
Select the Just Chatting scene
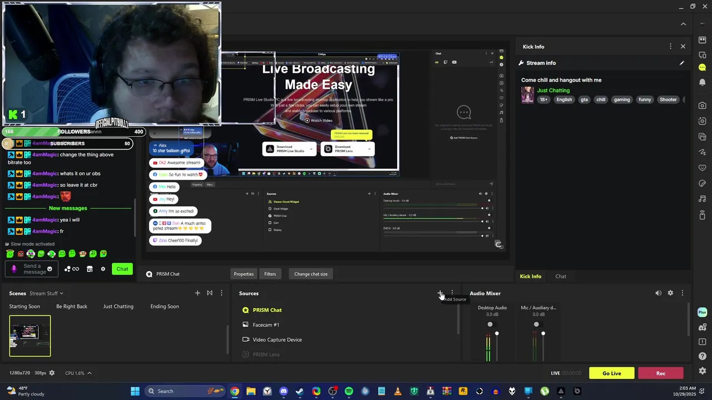(118, 306)
